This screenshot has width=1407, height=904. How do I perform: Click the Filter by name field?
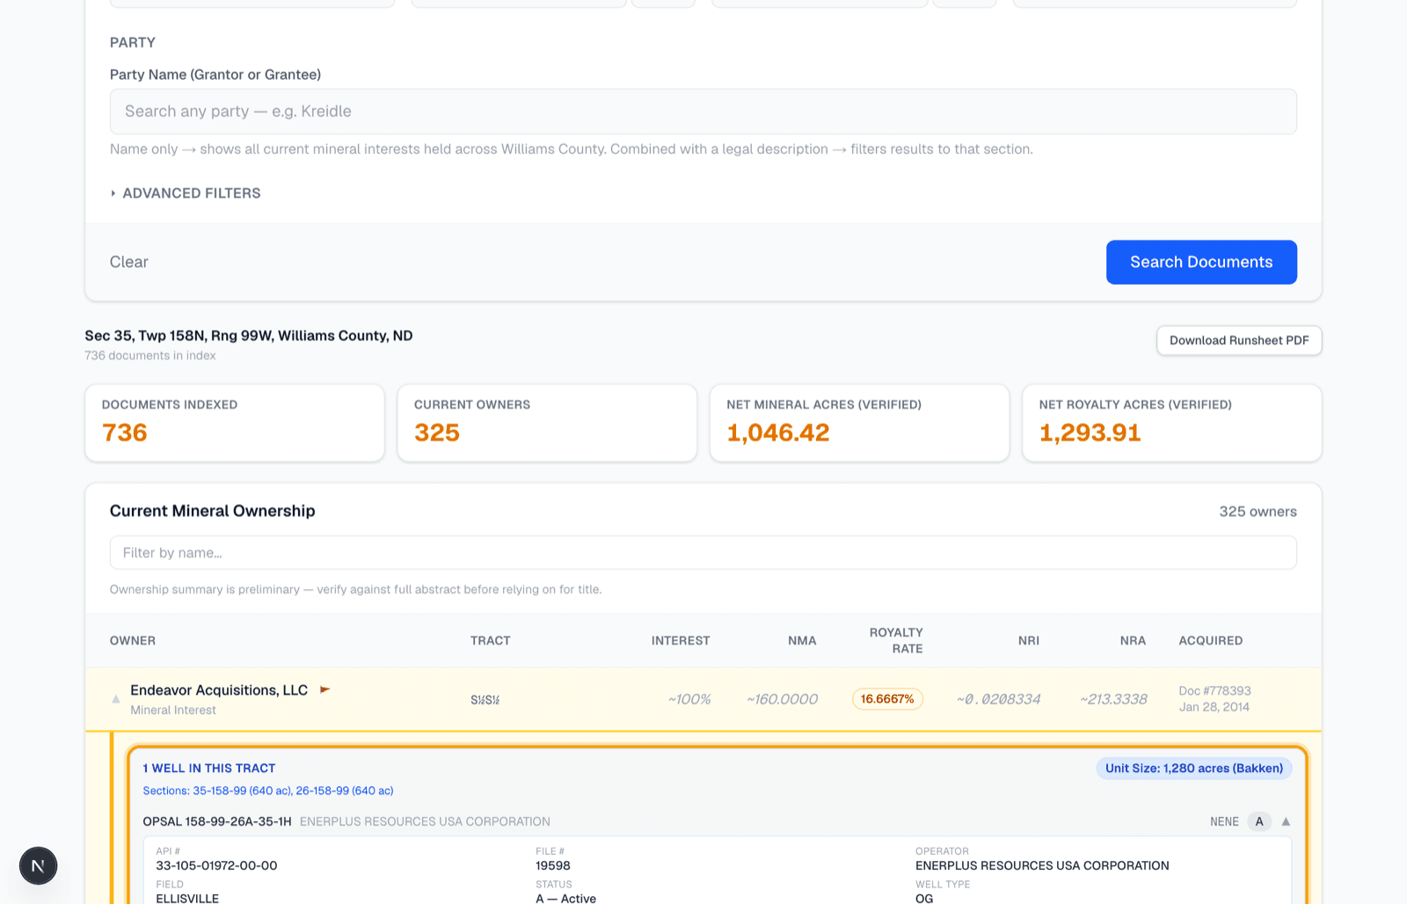point(703,552)
